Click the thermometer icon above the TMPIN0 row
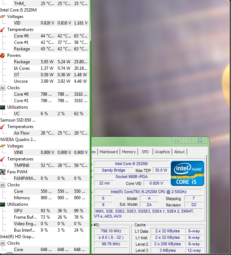This screenshot has height=255, width=231. pyautogui.click(x=3, y=159)
